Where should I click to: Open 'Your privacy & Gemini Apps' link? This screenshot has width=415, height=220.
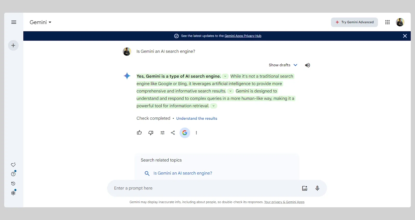point(284,202)
